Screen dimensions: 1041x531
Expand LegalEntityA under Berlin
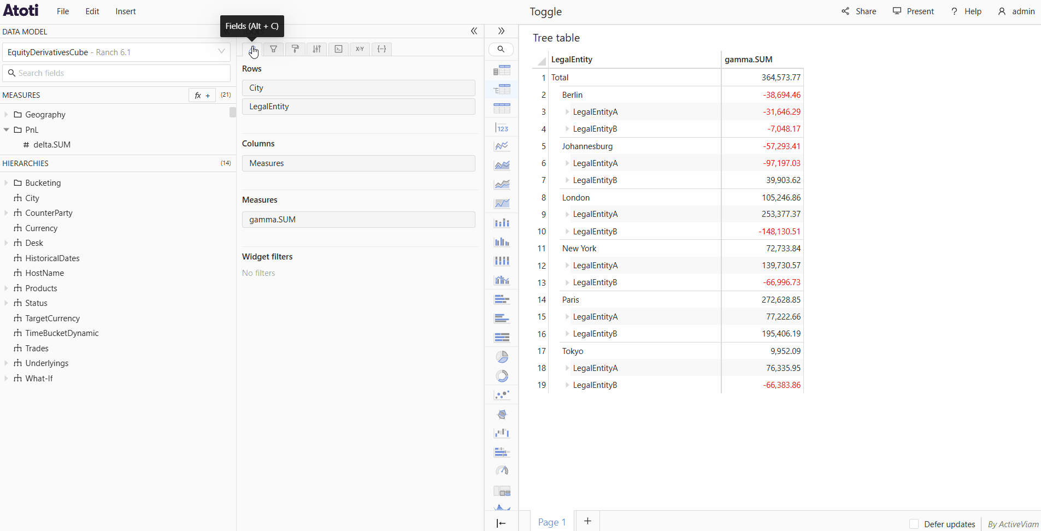coord(567,112)
